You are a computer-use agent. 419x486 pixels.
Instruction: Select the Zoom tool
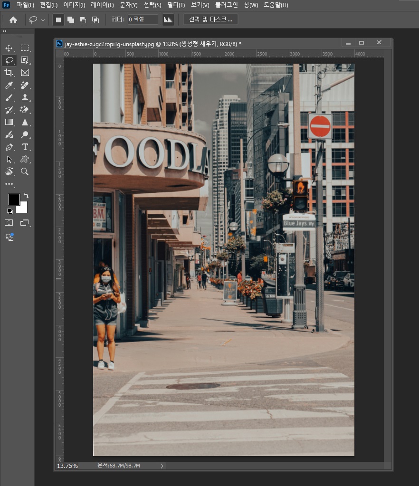coord(25,172)
